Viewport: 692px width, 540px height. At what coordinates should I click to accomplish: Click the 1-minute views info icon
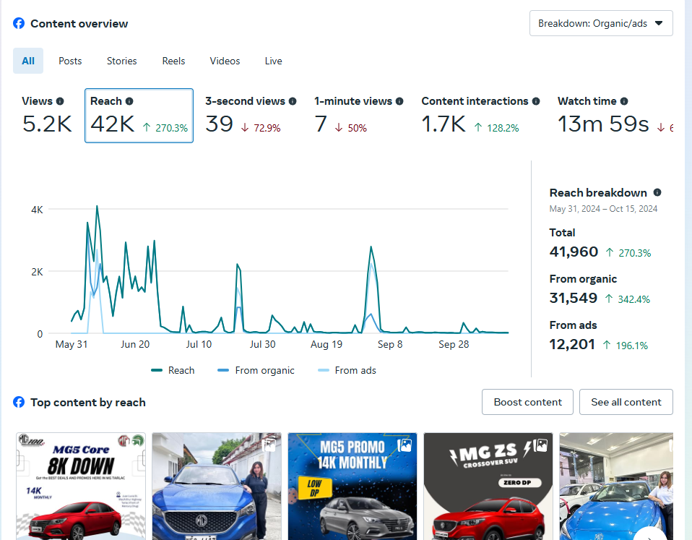coord(399,101)
